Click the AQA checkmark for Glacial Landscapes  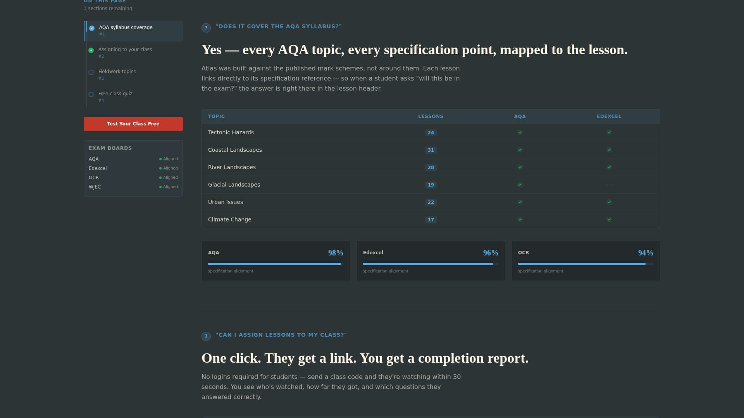520,185
